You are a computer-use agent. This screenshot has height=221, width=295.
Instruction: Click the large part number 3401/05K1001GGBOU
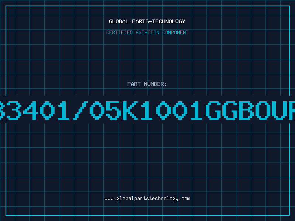147,110
